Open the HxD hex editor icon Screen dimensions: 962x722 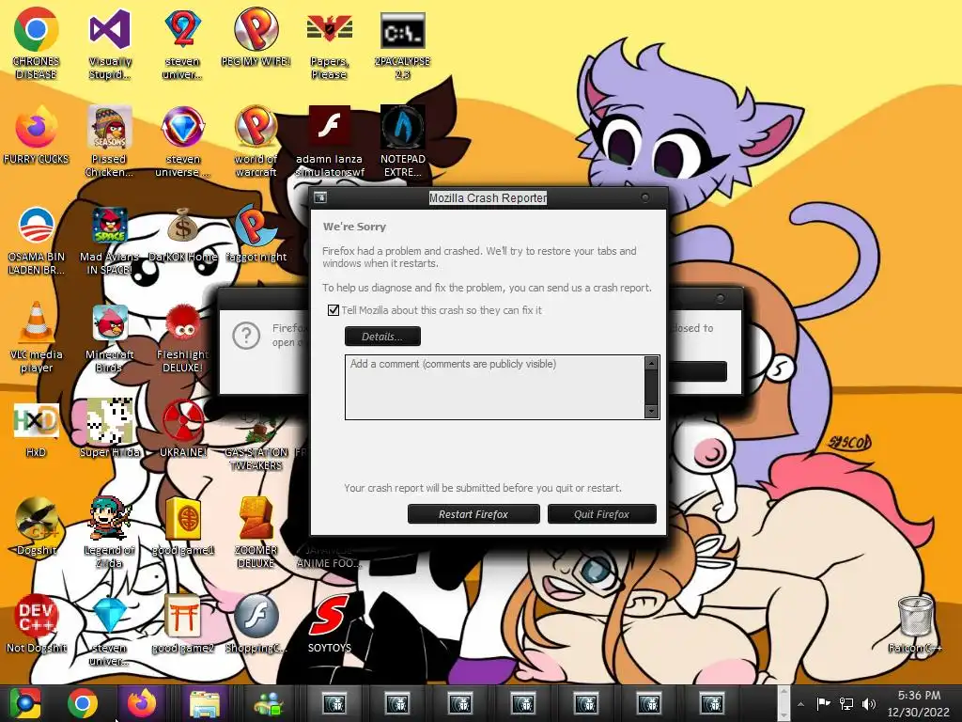click(36, 429)
